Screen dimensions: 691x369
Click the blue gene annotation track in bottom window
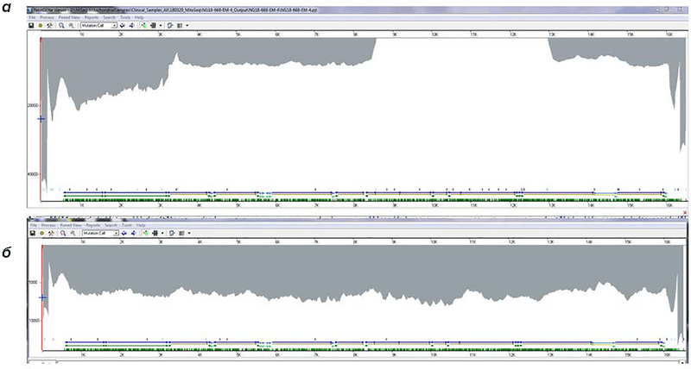point(259,342)
